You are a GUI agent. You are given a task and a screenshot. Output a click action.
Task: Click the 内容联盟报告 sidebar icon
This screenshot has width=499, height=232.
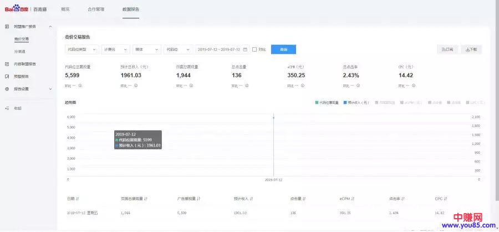click(x=7, y=64)
